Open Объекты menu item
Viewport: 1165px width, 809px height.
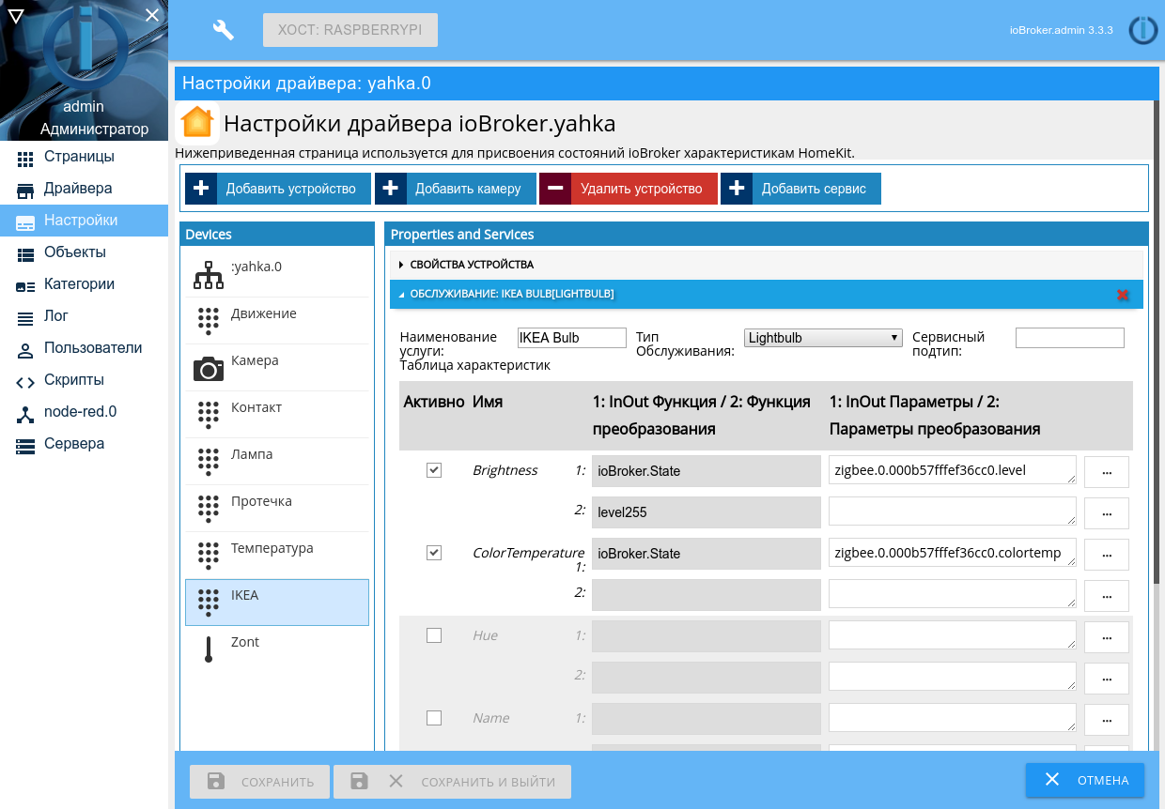[84, 252]
